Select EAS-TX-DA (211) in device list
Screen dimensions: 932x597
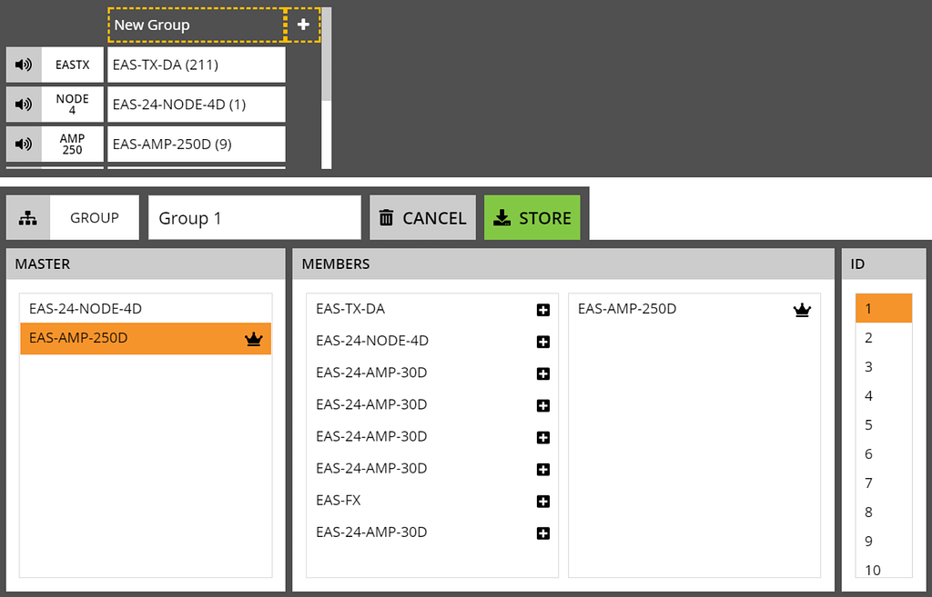(x=197, y=65)
